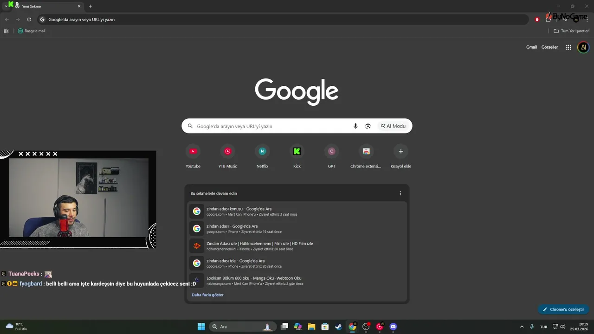Viewport: 594px width, 334px height.
Task: Open the Google apps grid
Action: click(568, 47)
